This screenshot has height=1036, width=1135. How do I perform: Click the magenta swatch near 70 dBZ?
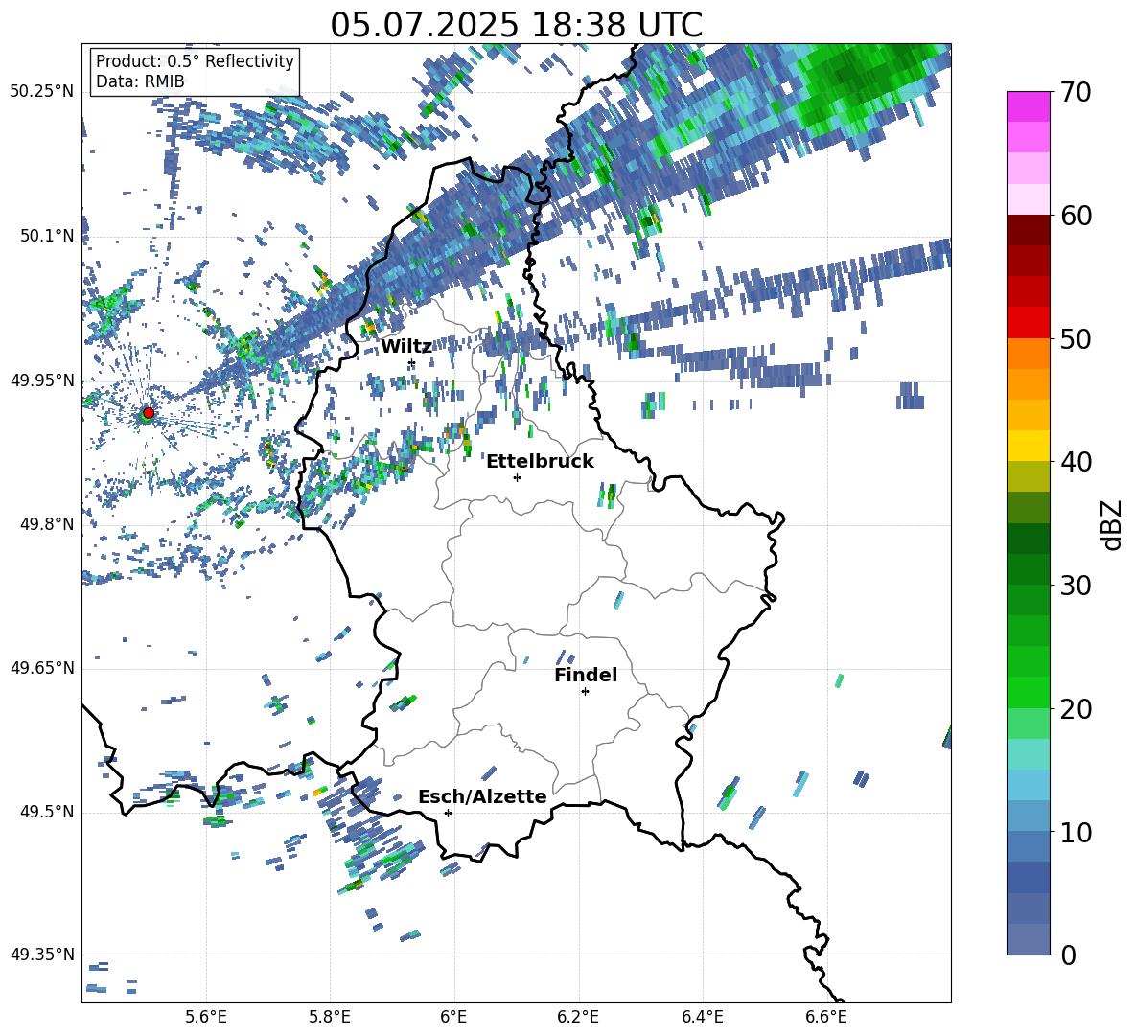(1028, 106)
